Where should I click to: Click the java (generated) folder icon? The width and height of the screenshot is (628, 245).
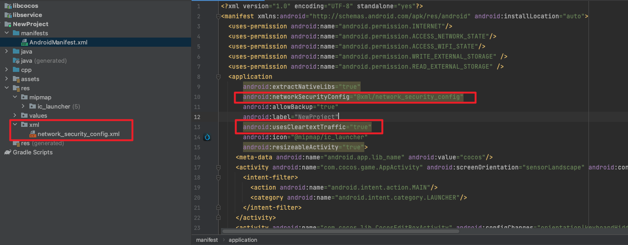tap(16, 61)
